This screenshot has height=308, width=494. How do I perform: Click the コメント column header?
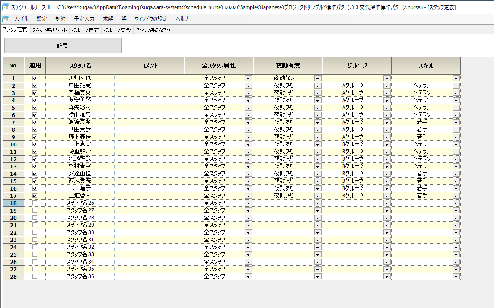(149, 66)
